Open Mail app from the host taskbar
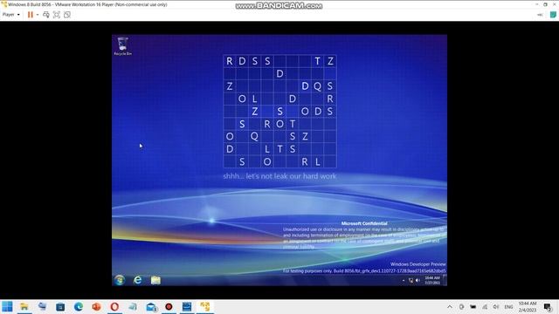The image size is (559, 314). pyautogui.click(x=151, y=306)
